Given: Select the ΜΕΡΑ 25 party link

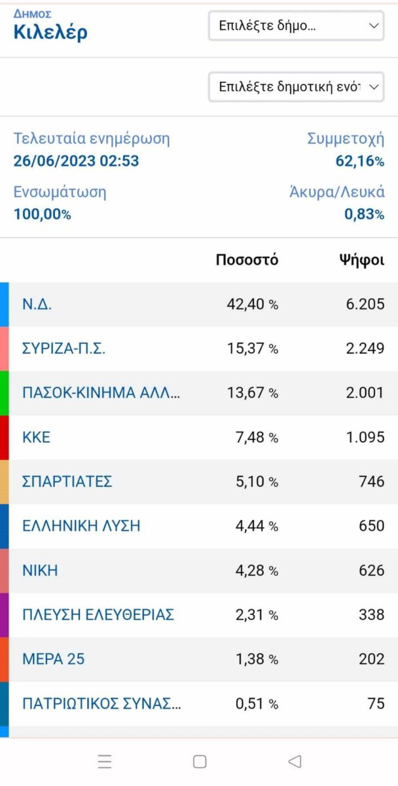Looking at the screenshot, I should click(x=54, y=659).
